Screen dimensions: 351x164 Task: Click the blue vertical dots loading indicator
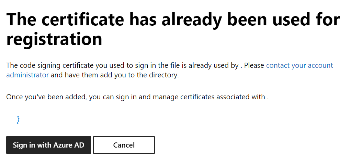point(18,120)
